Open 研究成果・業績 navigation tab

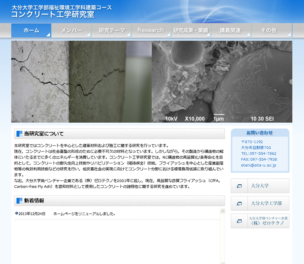click(191, 30)
